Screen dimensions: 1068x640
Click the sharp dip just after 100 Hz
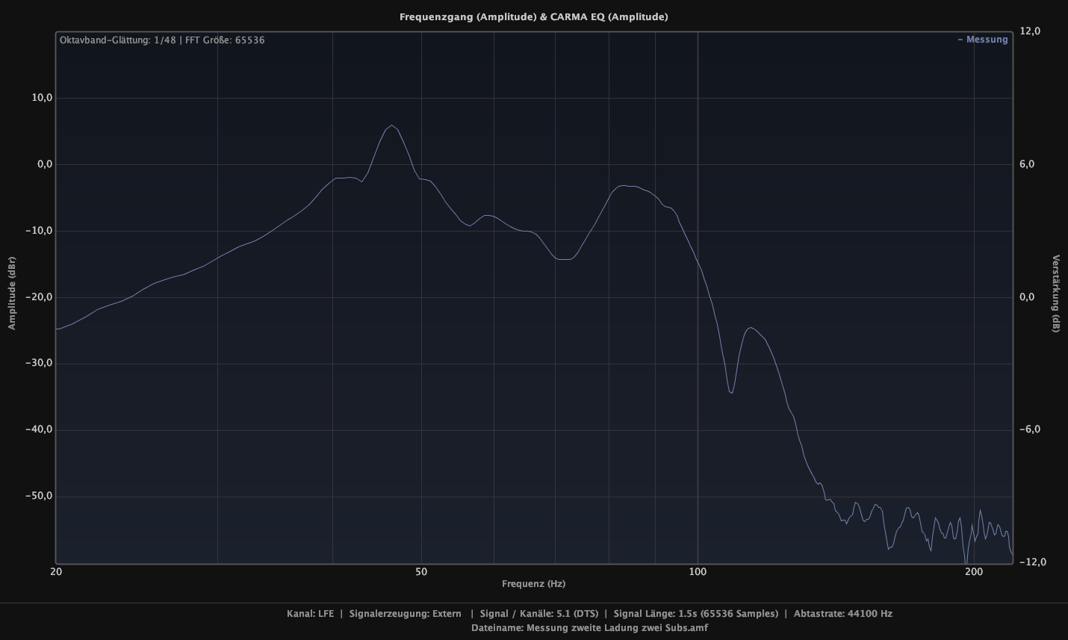click(731, 392)
